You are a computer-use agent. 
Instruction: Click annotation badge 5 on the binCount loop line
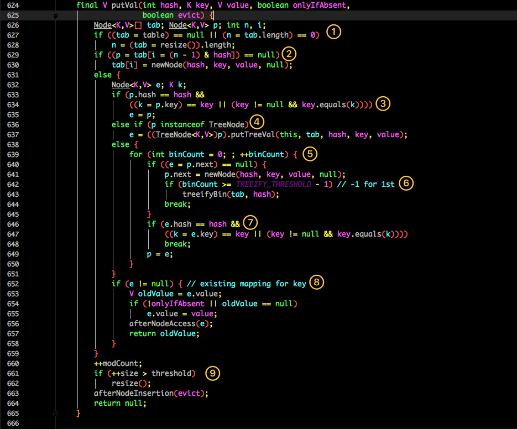[310, 154]
